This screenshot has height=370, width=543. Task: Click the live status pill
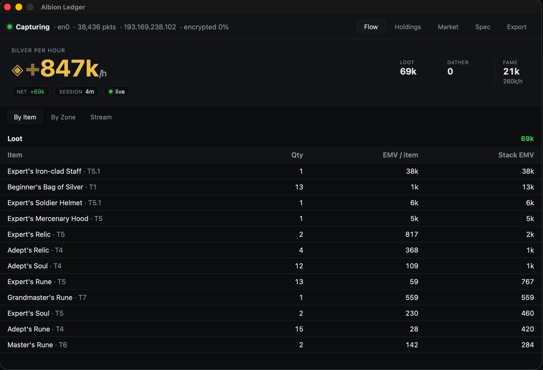(x=117, y=92)
